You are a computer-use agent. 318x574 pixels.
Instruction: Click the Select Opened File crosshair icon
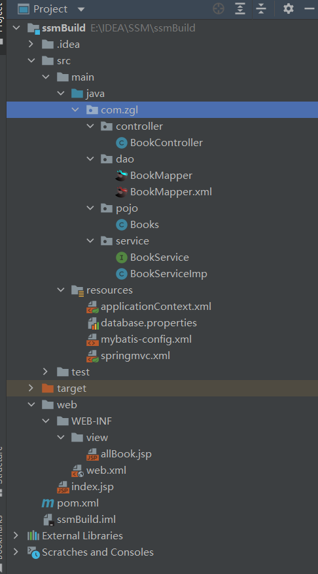coord(219,9)
